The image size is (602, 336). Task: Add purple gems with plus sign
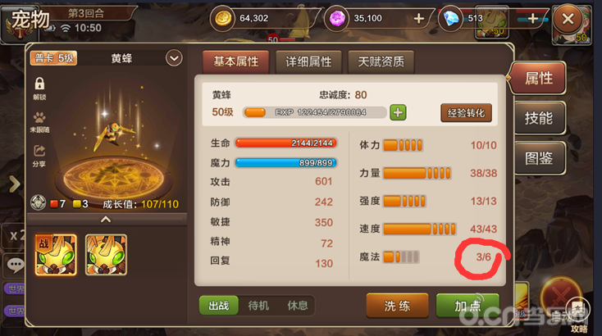tap(419, 18)
